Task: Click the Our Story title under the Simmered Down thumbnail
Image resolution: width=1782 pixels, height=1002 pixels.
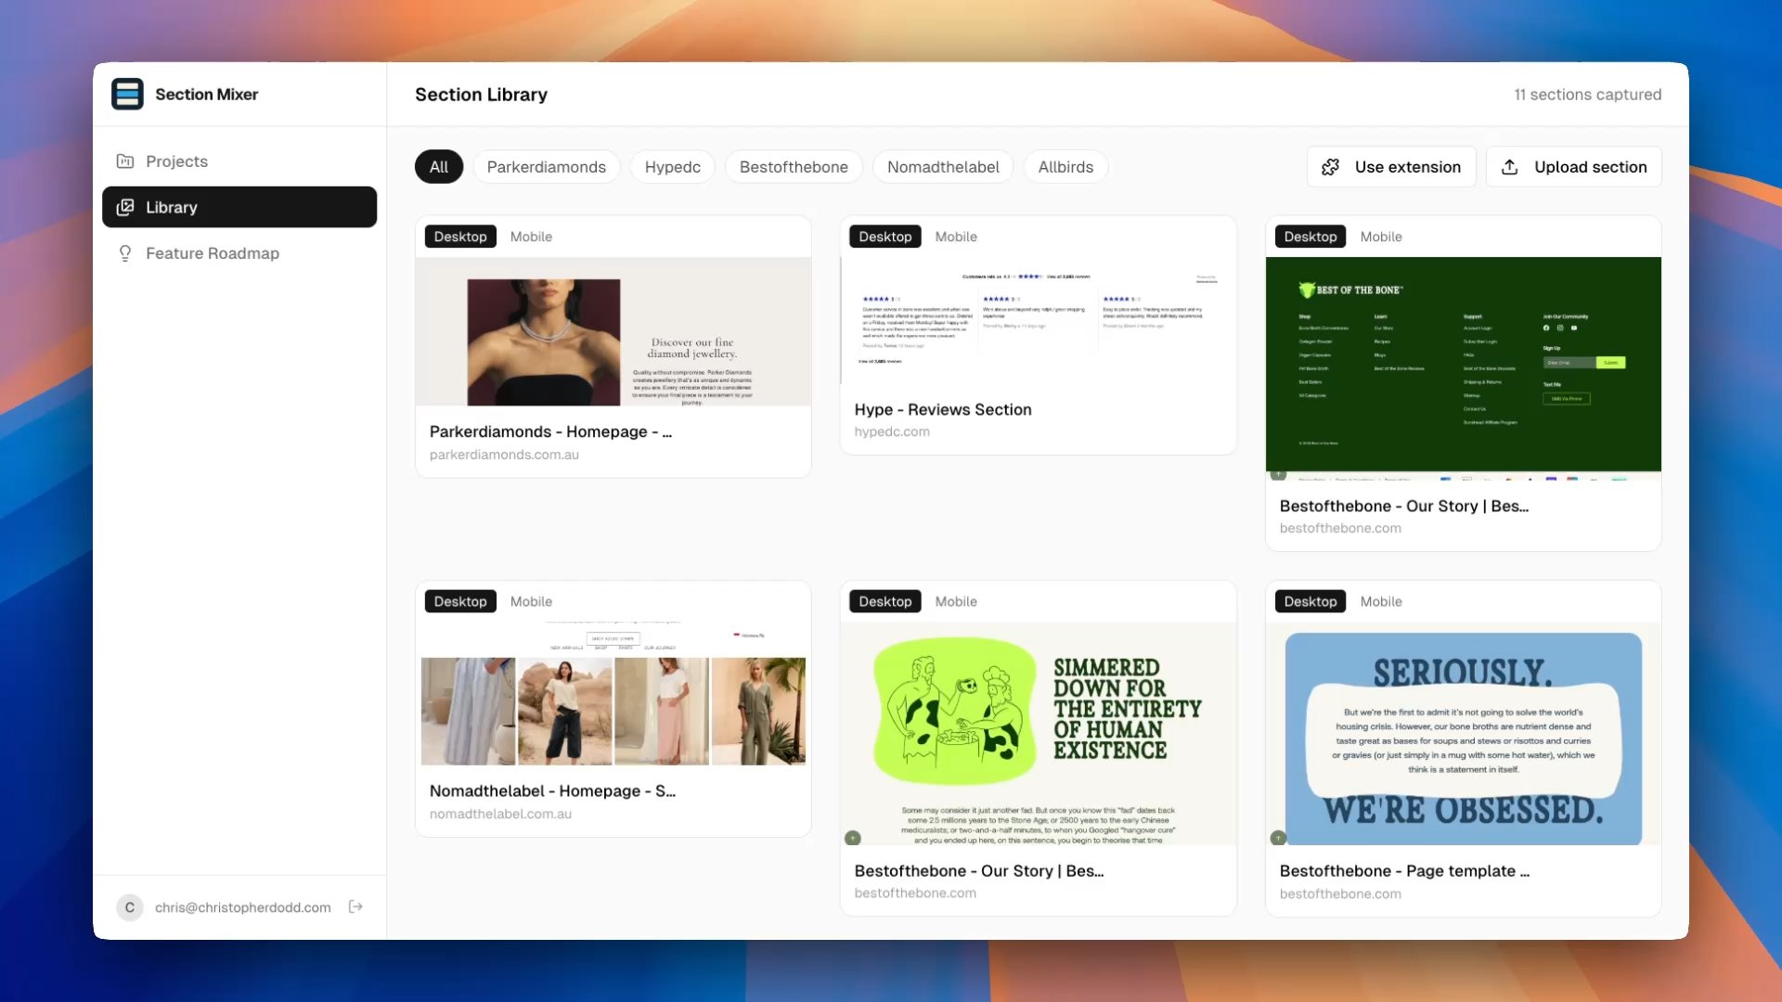Action: (979, 870)
